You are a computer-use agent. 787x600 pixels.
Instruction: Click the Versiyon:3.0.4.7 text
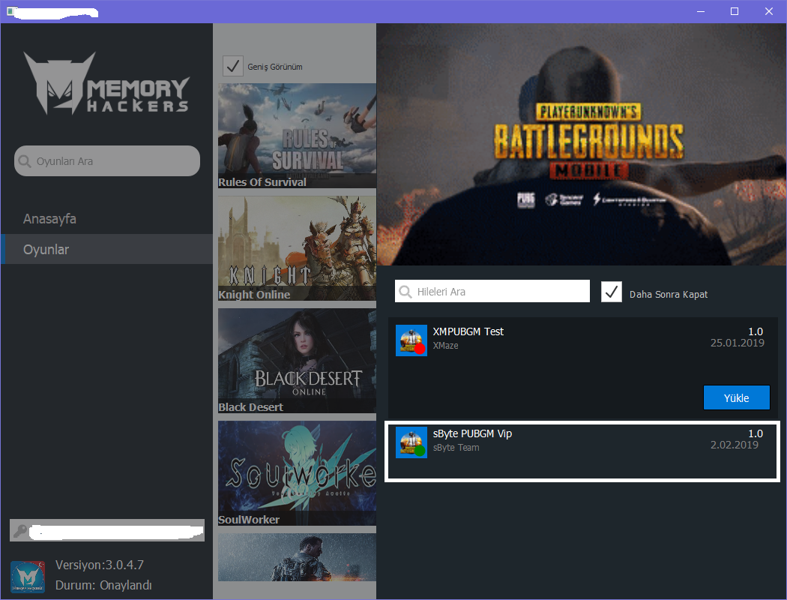[100, 565]
